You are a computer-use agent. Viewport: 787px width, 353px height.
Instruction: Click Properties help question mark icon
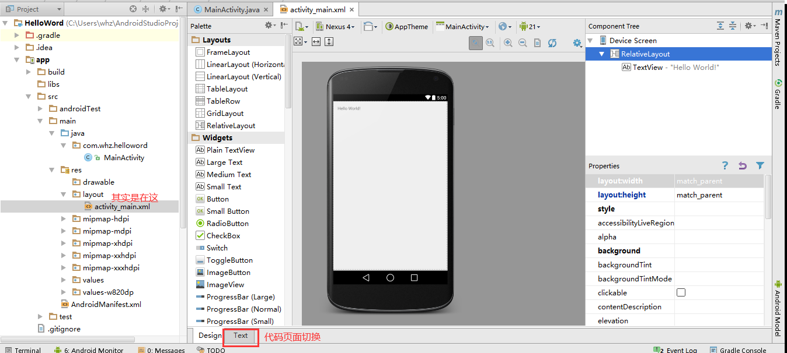[725, 165]
